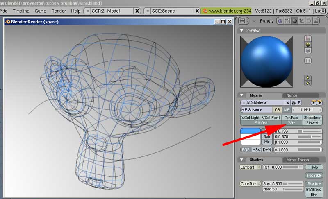Collapse the Shaders panel triangle

click(x=241, y=160)
